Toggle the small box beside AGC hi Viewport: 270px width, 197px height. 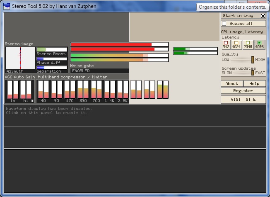point(32,101)
